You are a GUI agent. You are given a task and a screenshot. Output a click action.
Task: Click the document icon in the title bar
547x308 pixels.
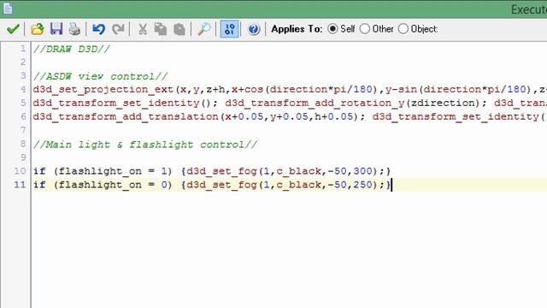[8, 9]
